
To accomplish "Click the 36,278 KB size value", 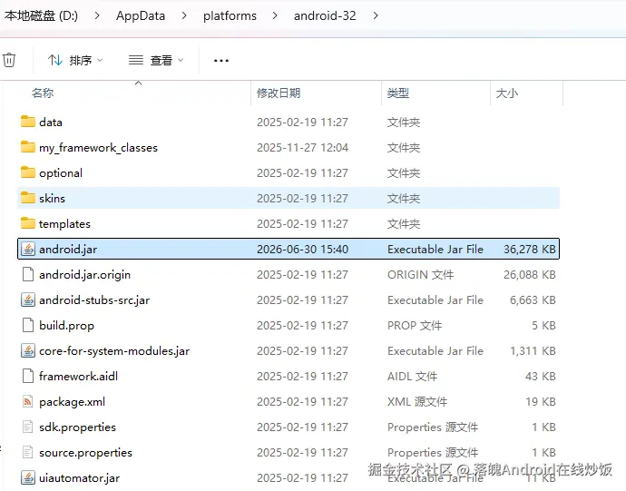I will [x=530, y=250].
